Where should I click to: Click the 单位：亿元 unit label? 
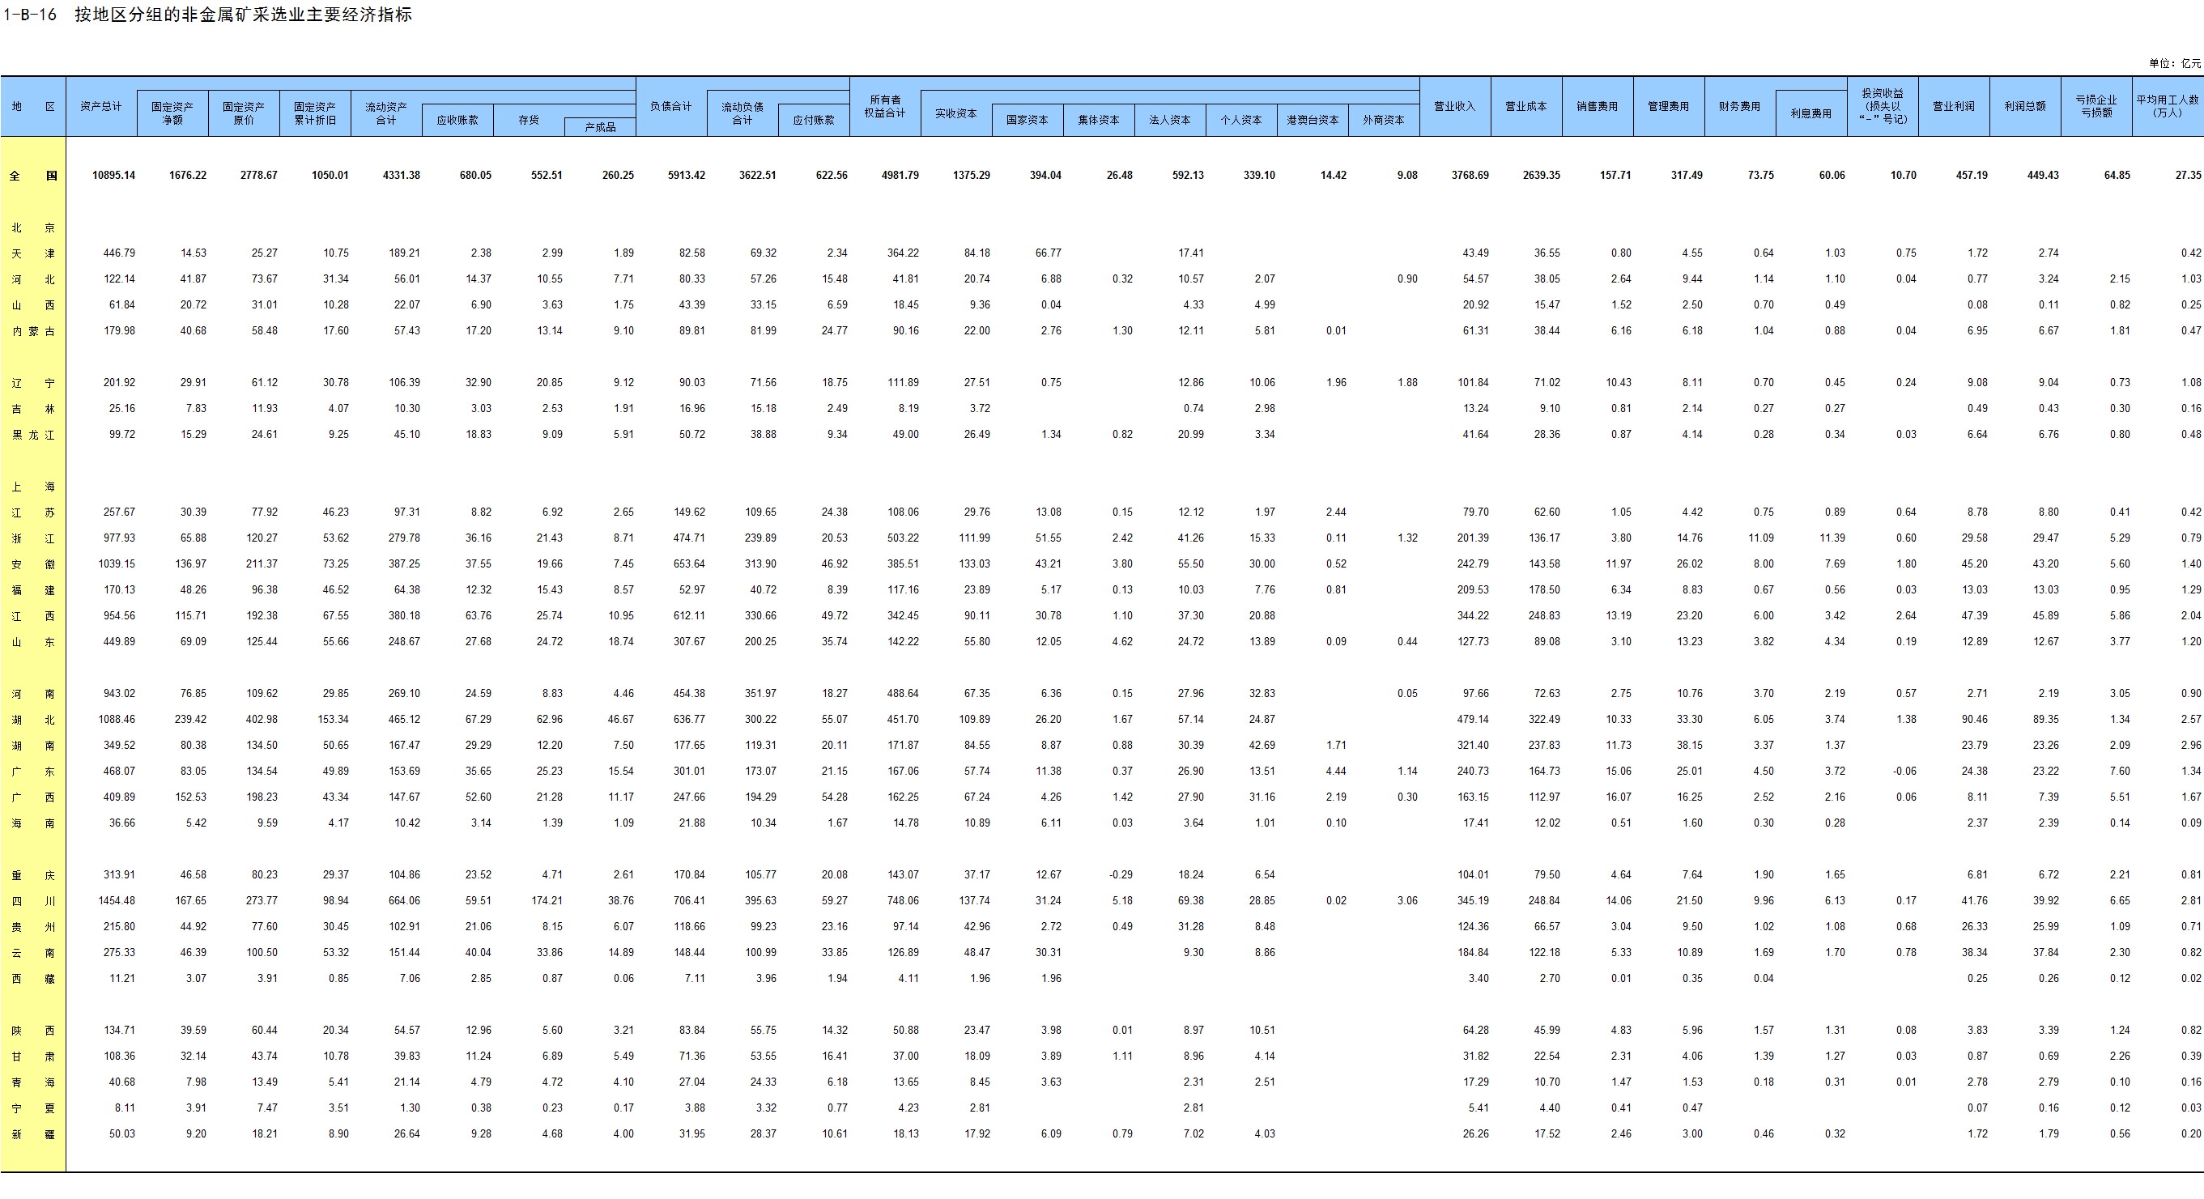pos(2174,63)
